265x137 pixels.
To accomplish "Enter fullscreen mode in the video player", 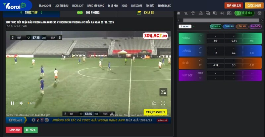I will click(x=163, y=103).
